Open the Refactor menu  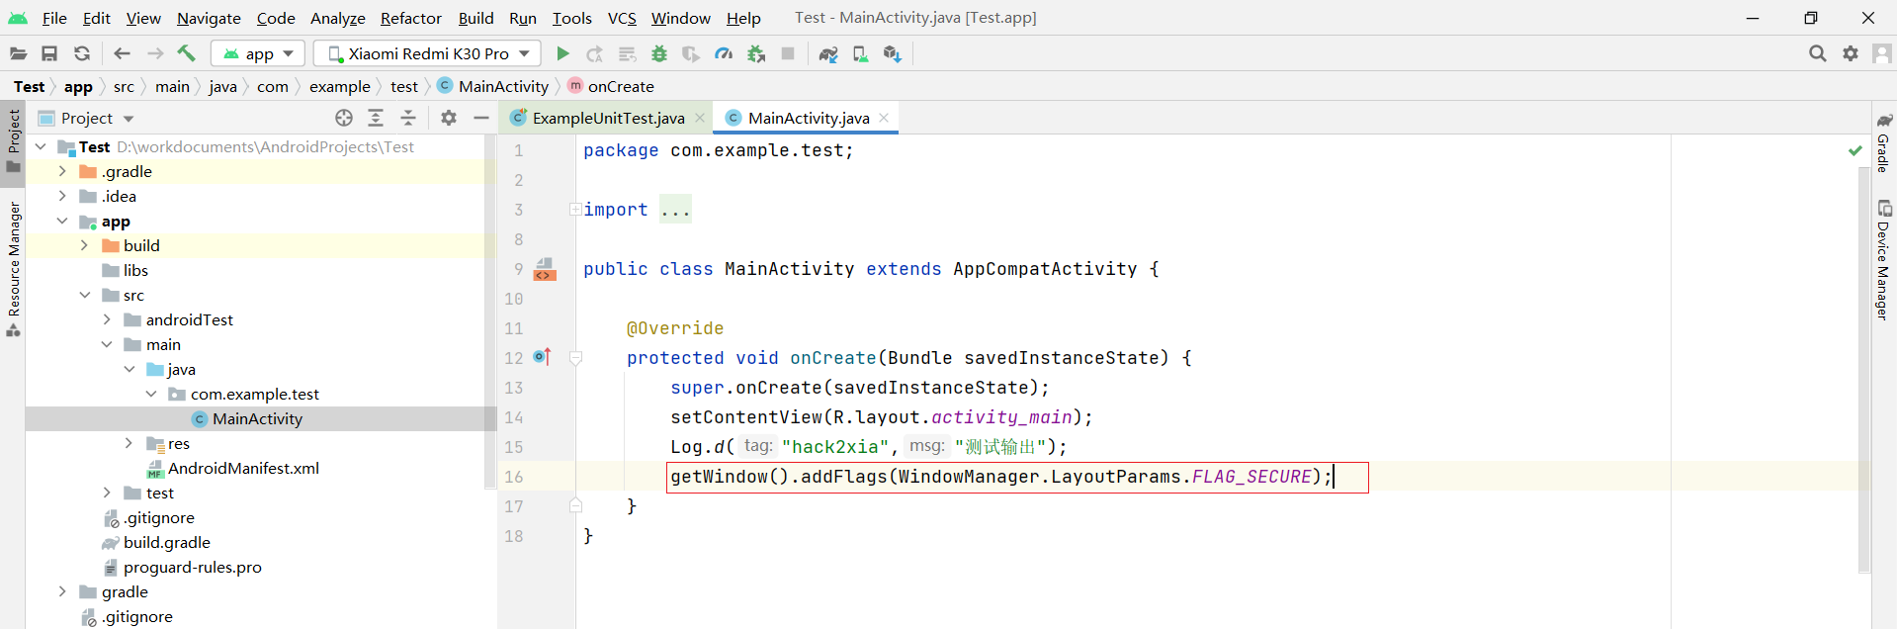pyautogui.click(x=411, y=18)
